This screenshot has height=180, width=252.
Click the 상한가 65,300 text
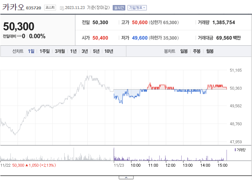click(x=164, y=22)
